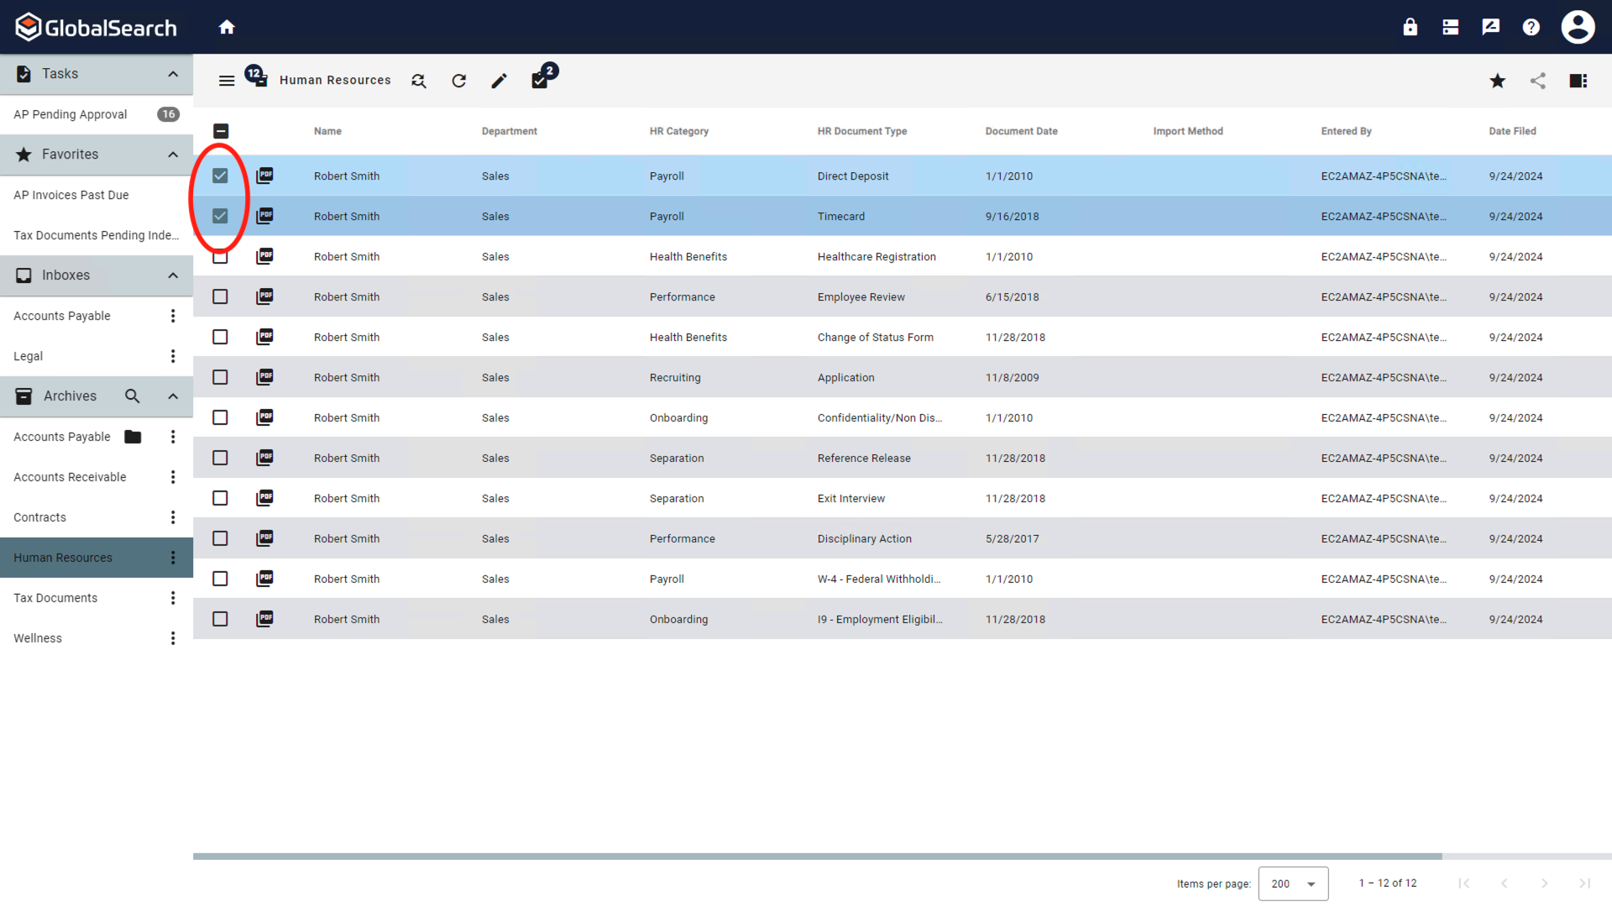Star this search as favorite
Viewport: 1612px width, 907px height.
pyautogui.click(x=1497, y=81)
